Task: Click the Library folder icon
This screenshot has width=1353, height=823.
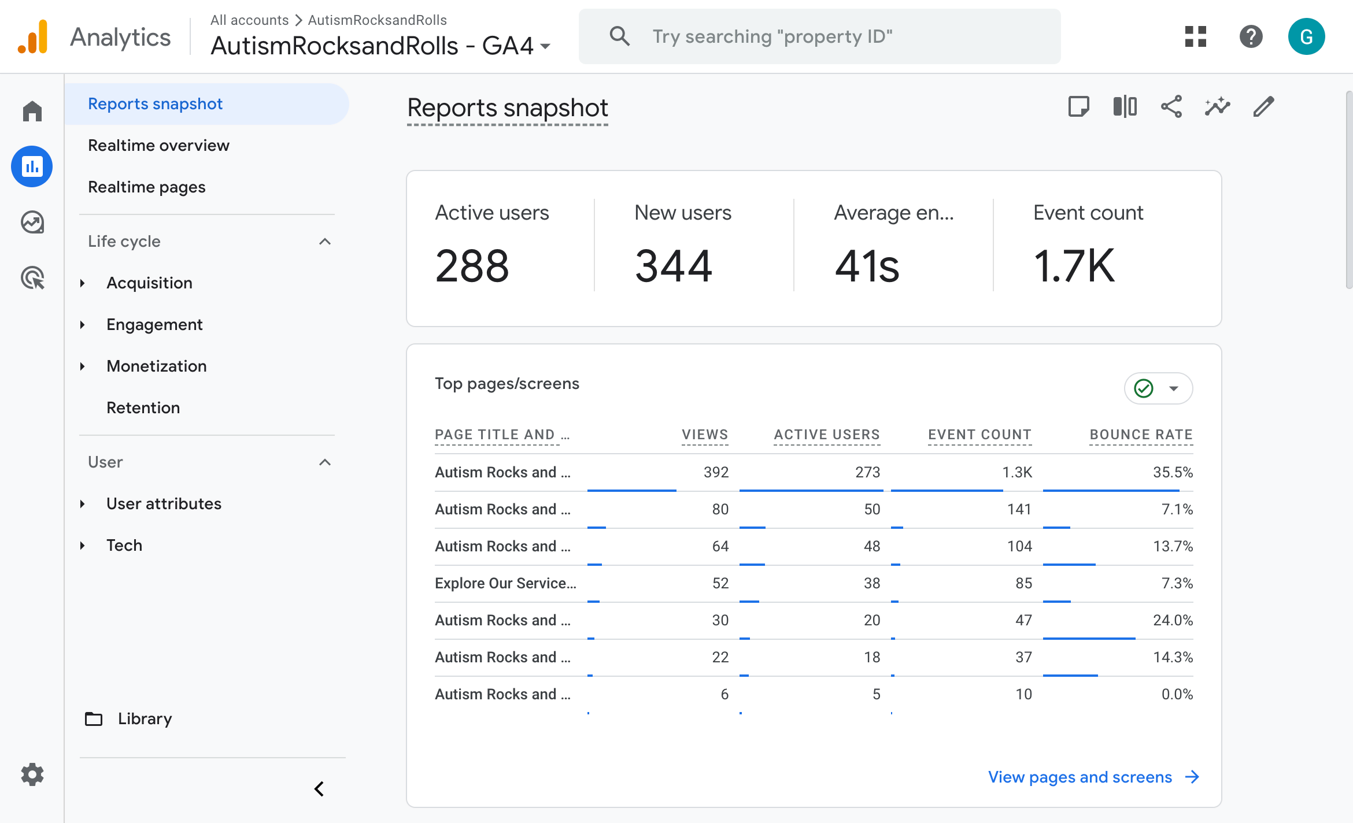Action: 94,719
